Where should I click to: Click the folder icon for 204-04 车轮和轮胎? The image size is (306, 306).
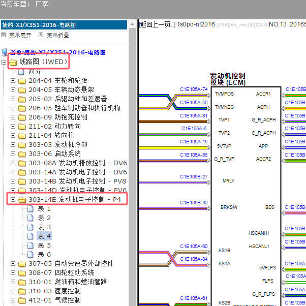coord(22,81)
